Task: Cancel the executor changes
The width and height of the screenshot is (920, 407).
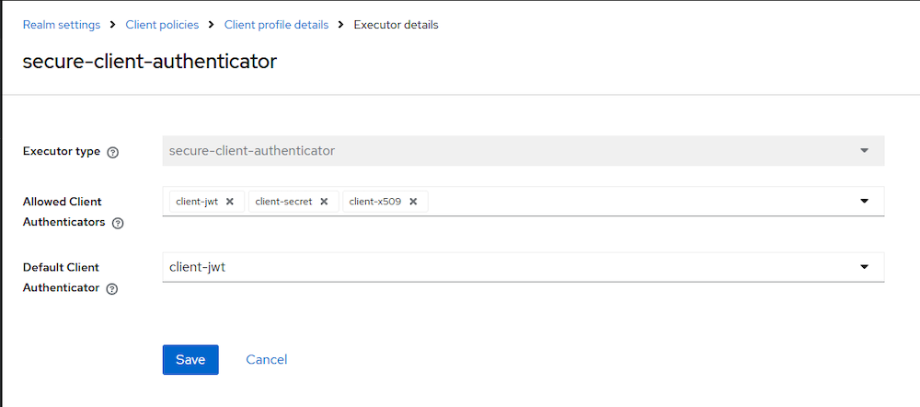Action: pos(267,360)
